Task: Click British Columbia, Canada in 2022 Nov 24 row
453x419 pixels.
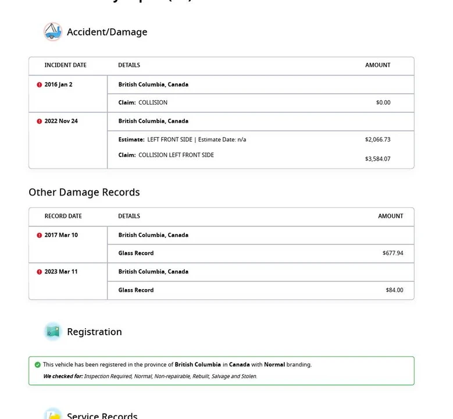Action: click(x=153, y=121)
